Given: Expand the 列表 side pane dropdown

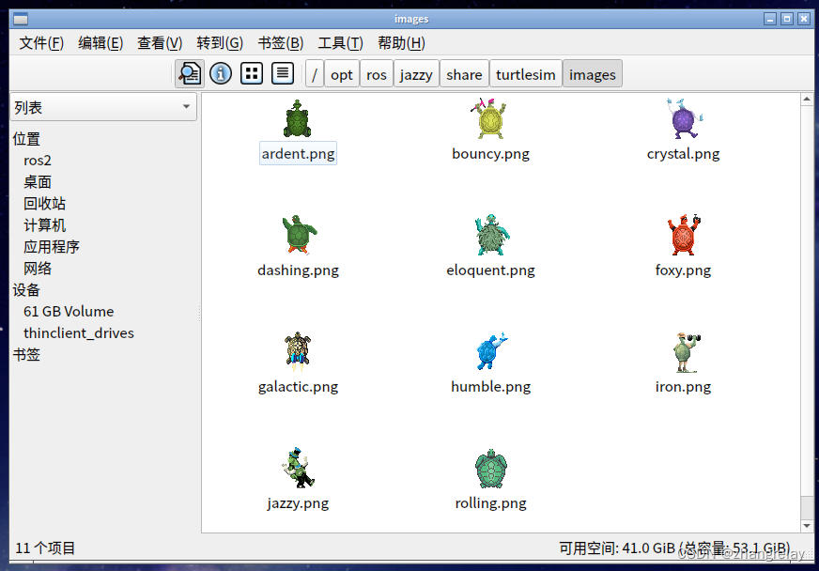Looking at the screenshot, I should (x=103, y=107).
